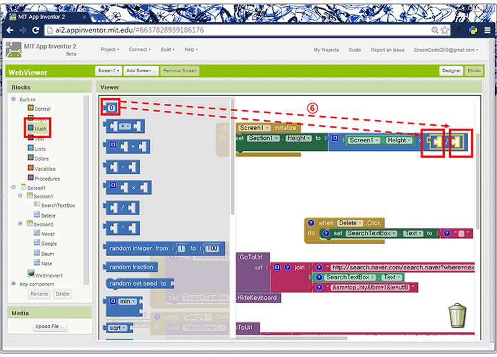
Task: Pick the random fraction block
Action: click(x=131, y=267)
